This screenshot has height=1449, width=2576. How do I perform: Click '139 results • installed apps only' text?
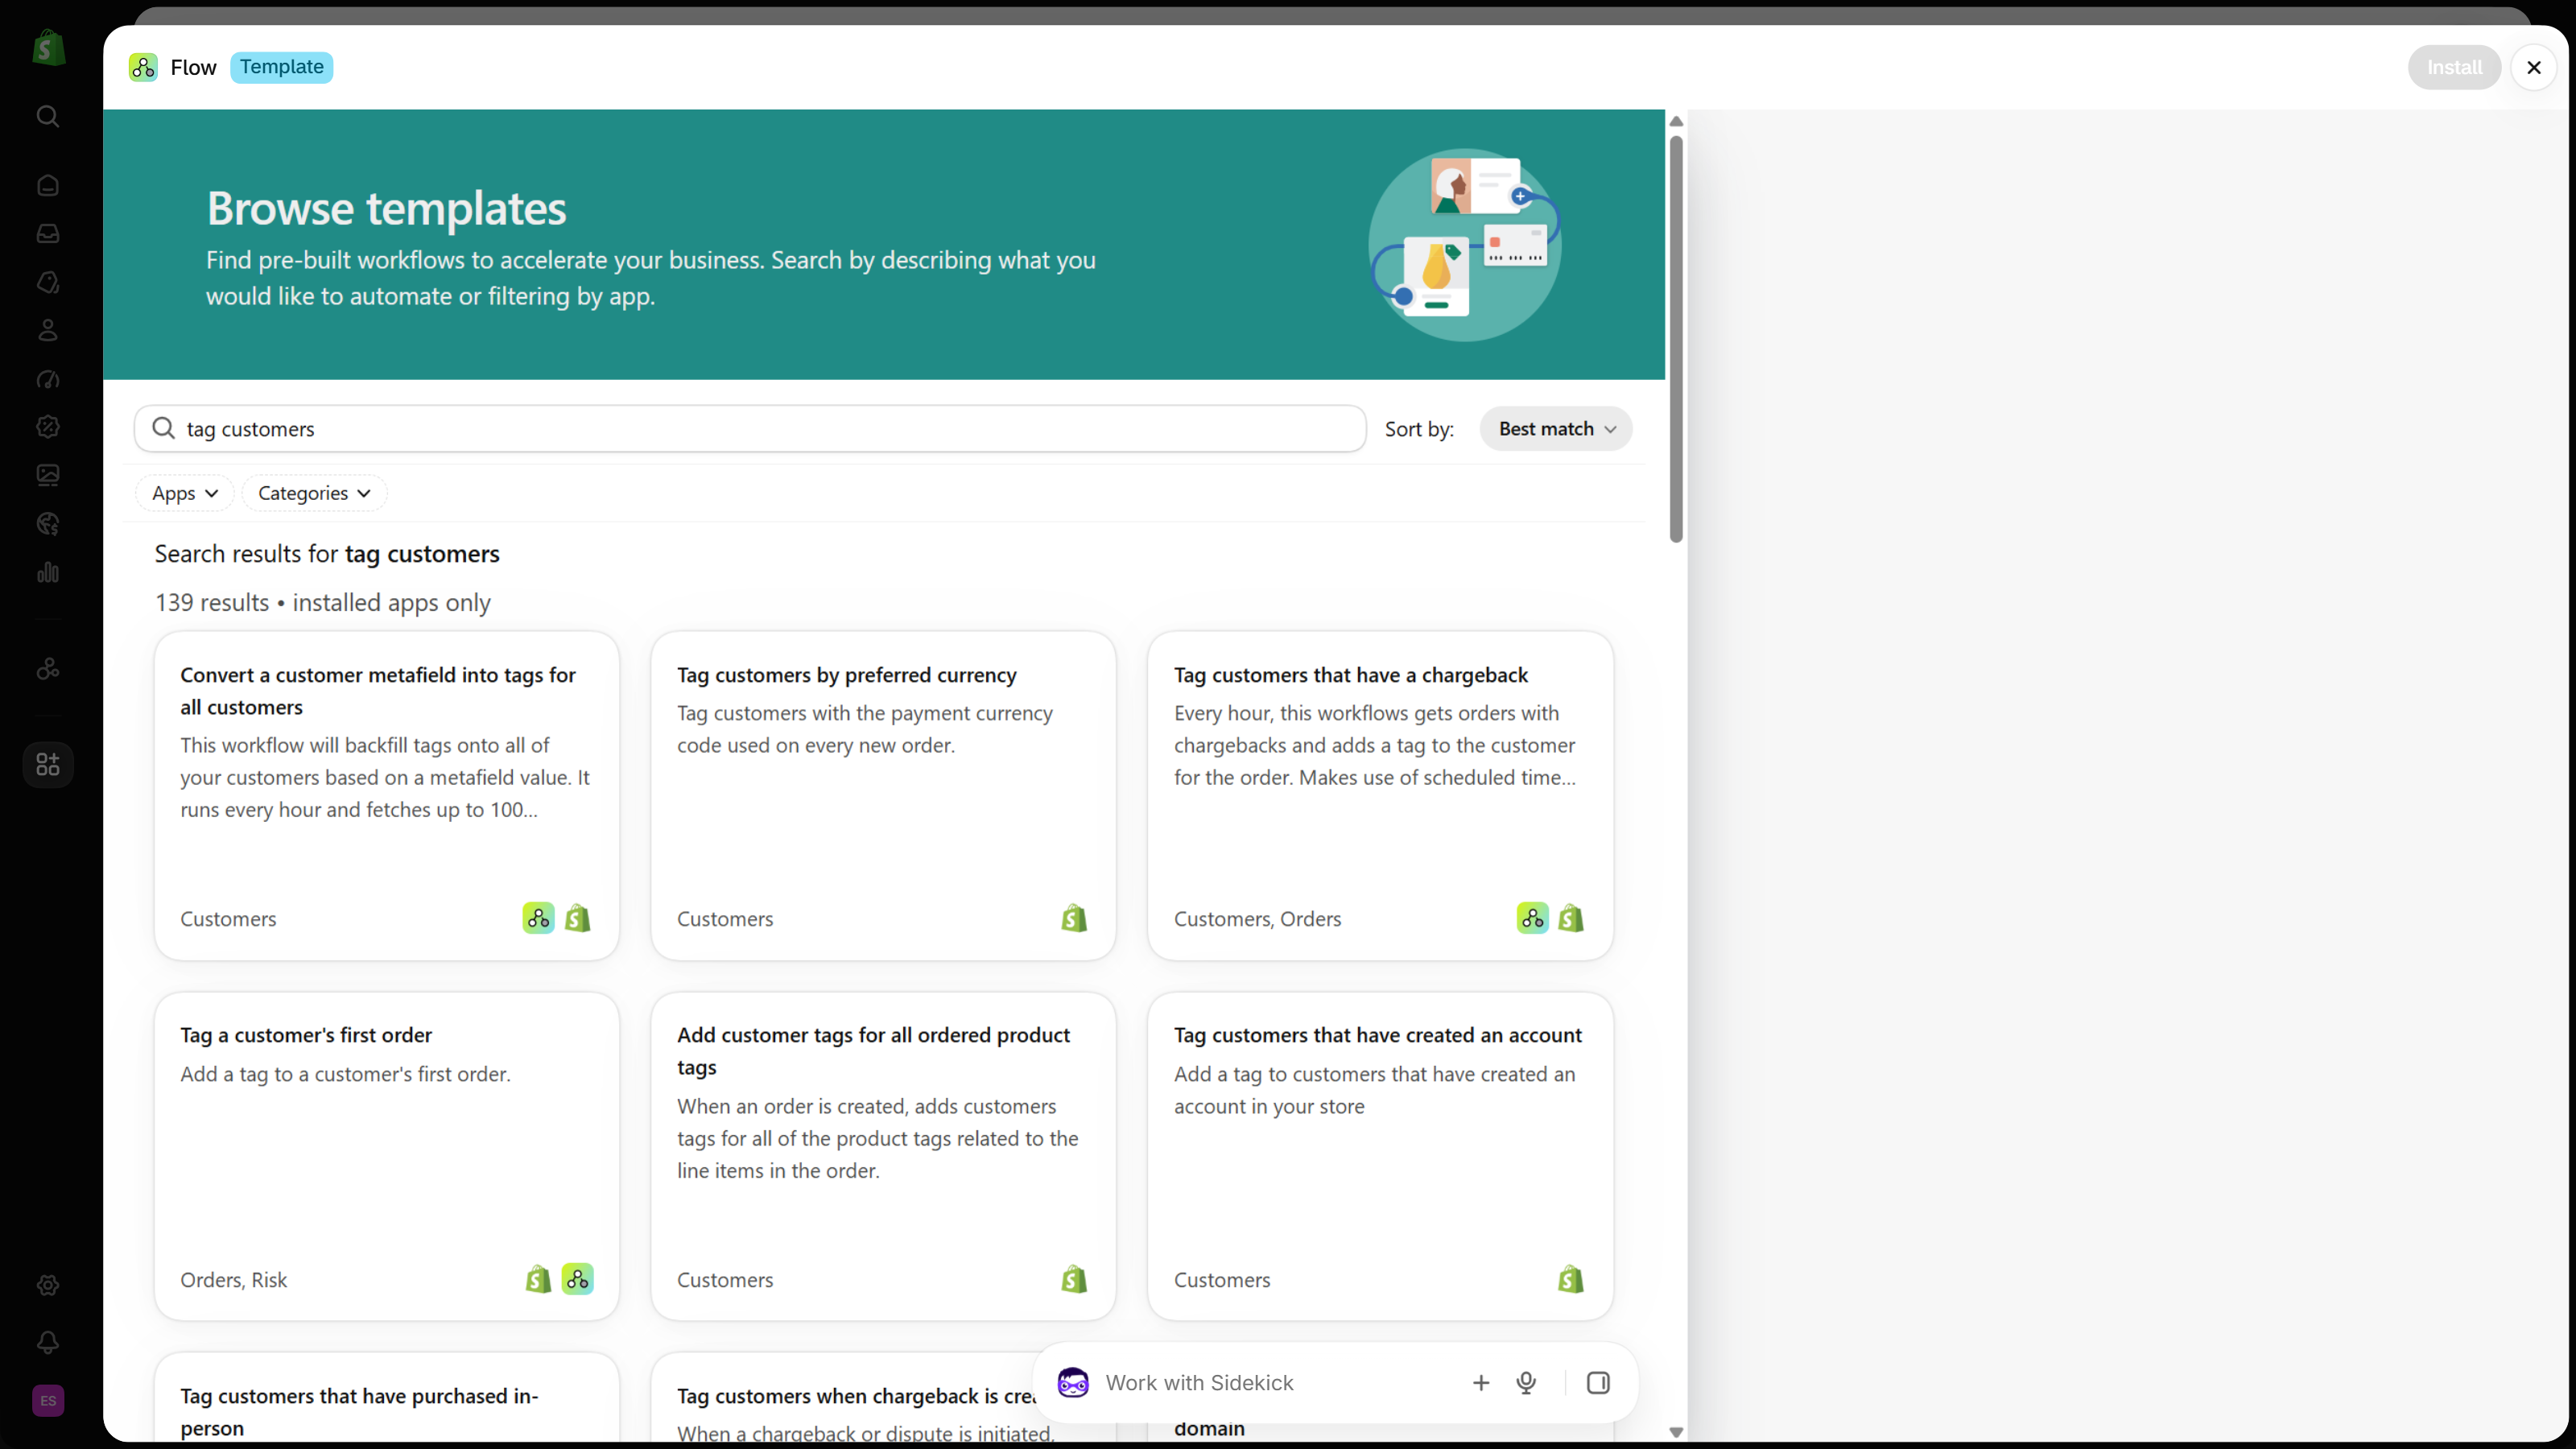click(322, 603)
